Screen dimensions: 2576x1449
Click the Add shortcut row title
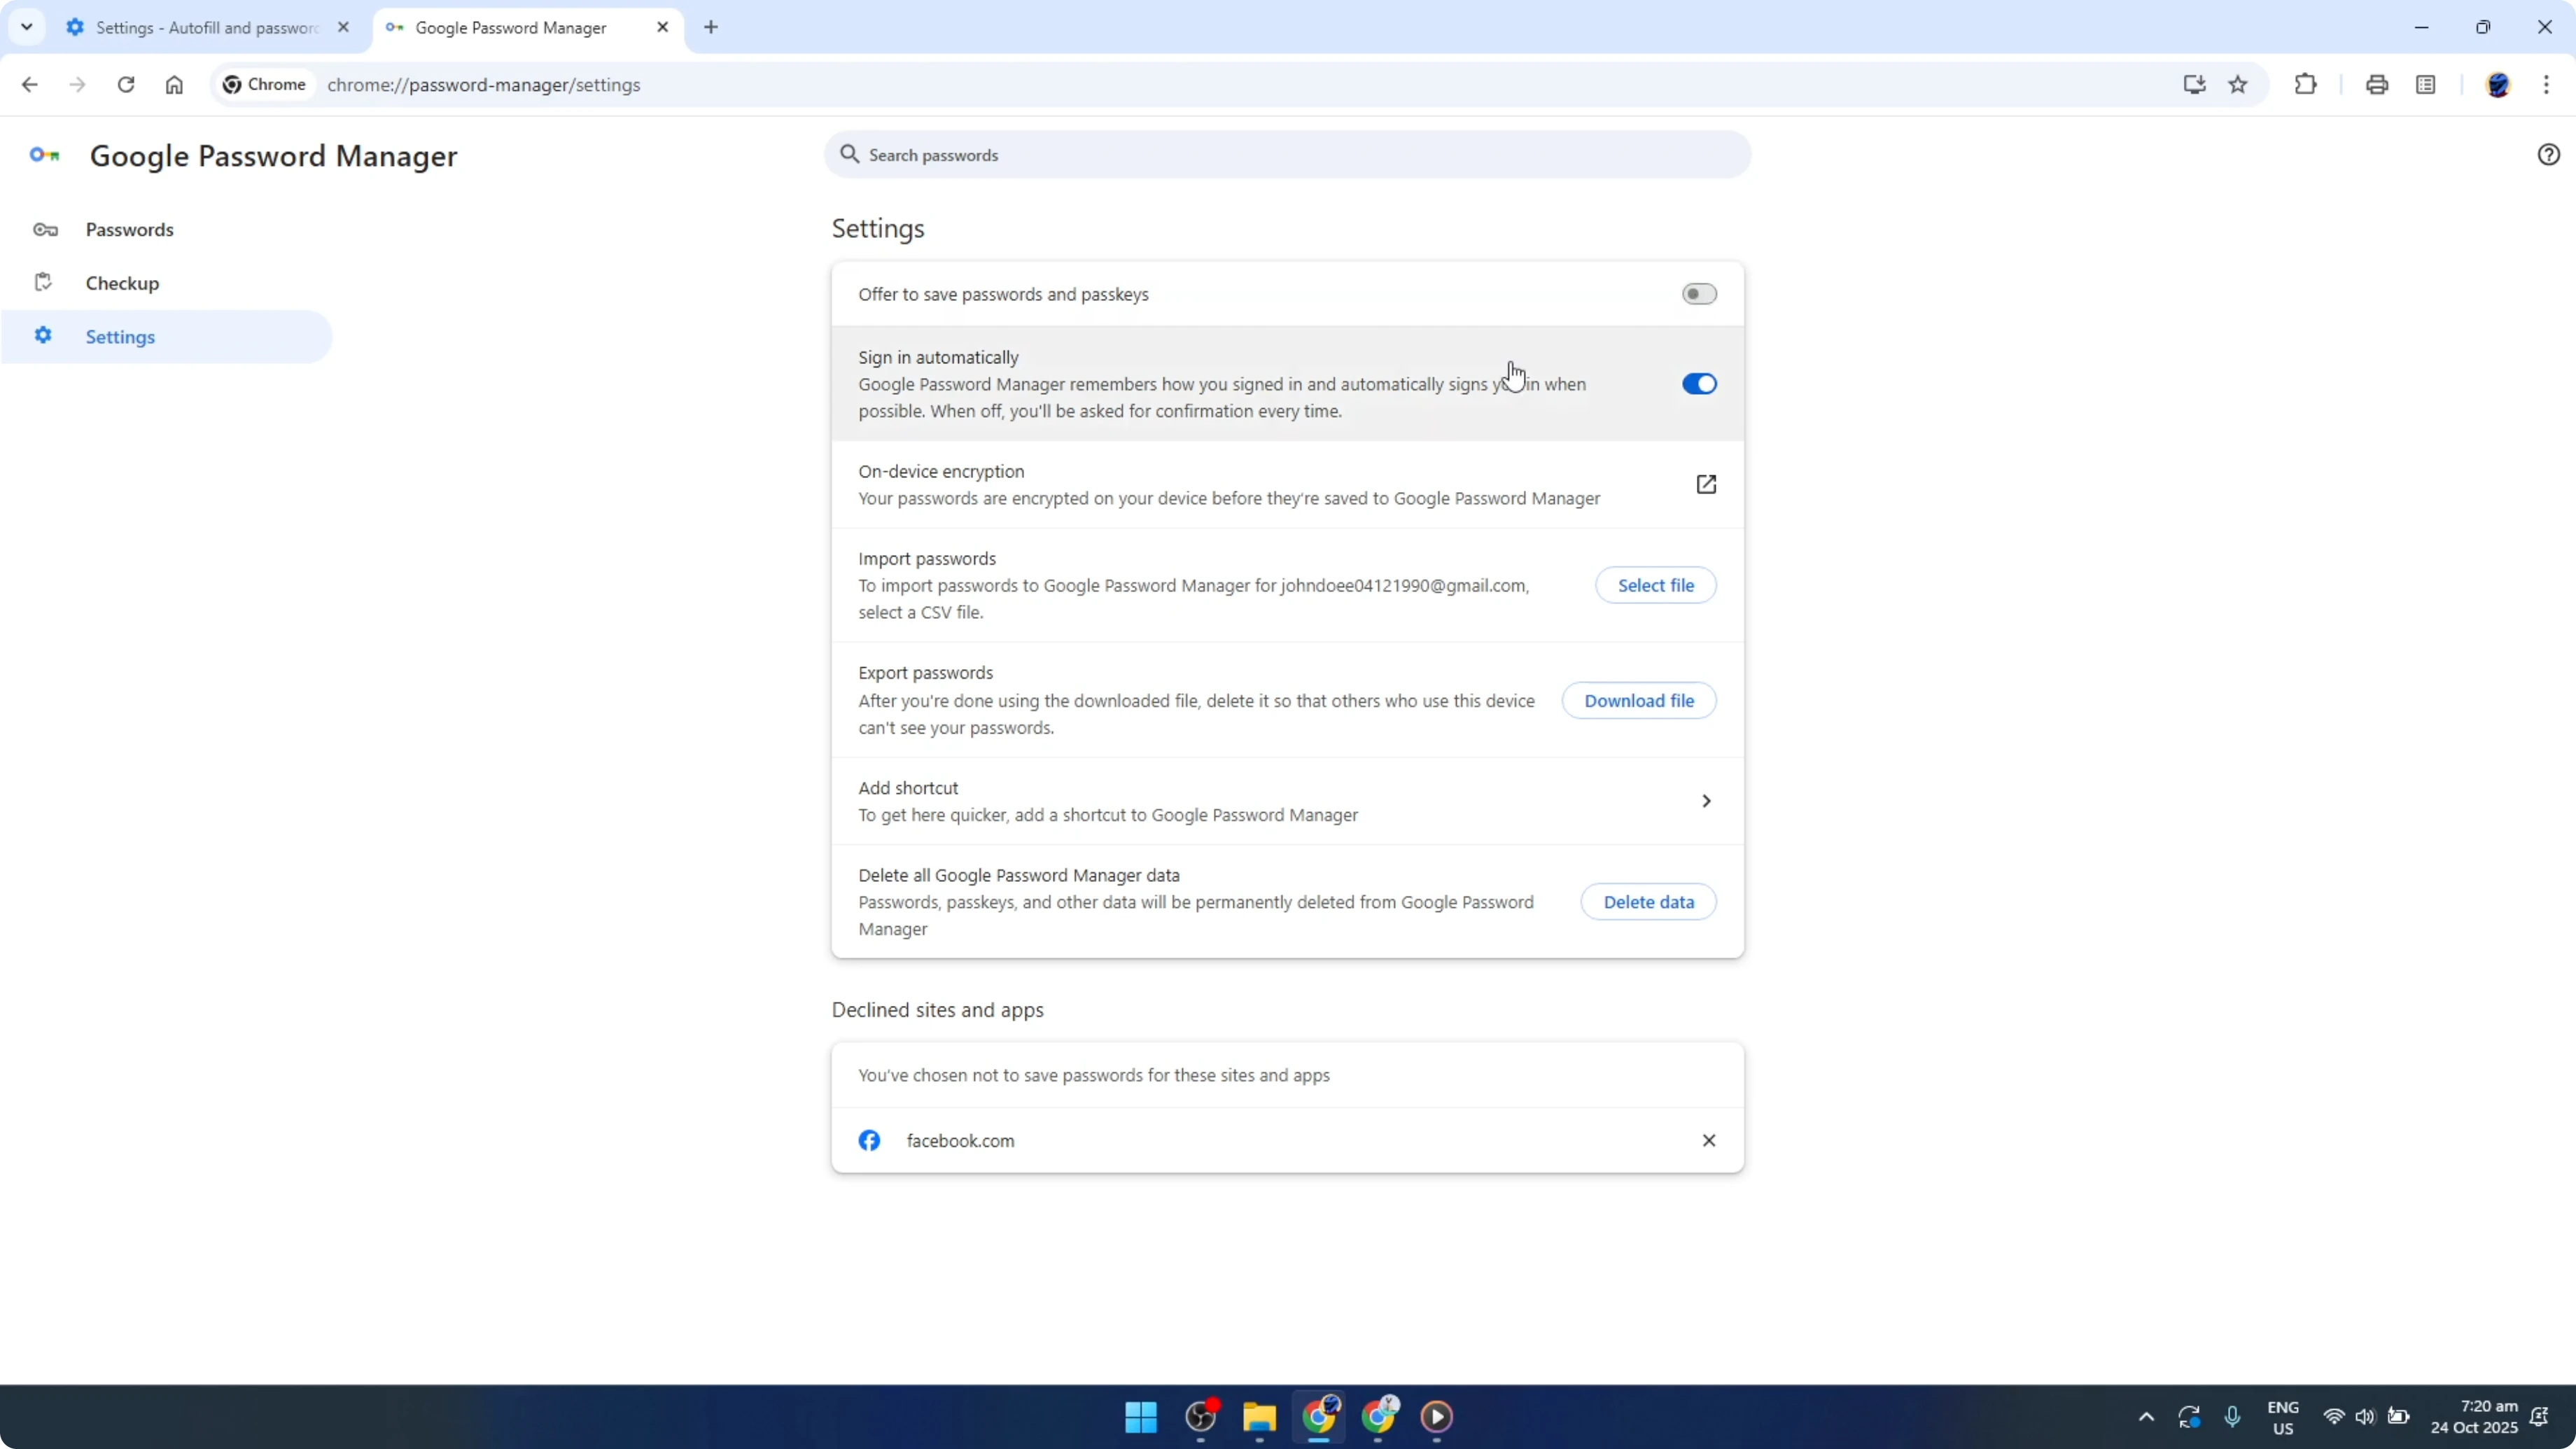click(x=908, y=788)
